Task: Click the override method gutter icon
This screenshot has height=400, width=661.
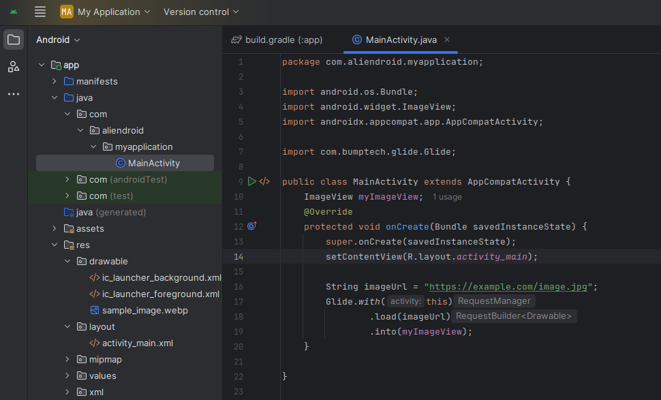Action: click(x=252, y=226)
